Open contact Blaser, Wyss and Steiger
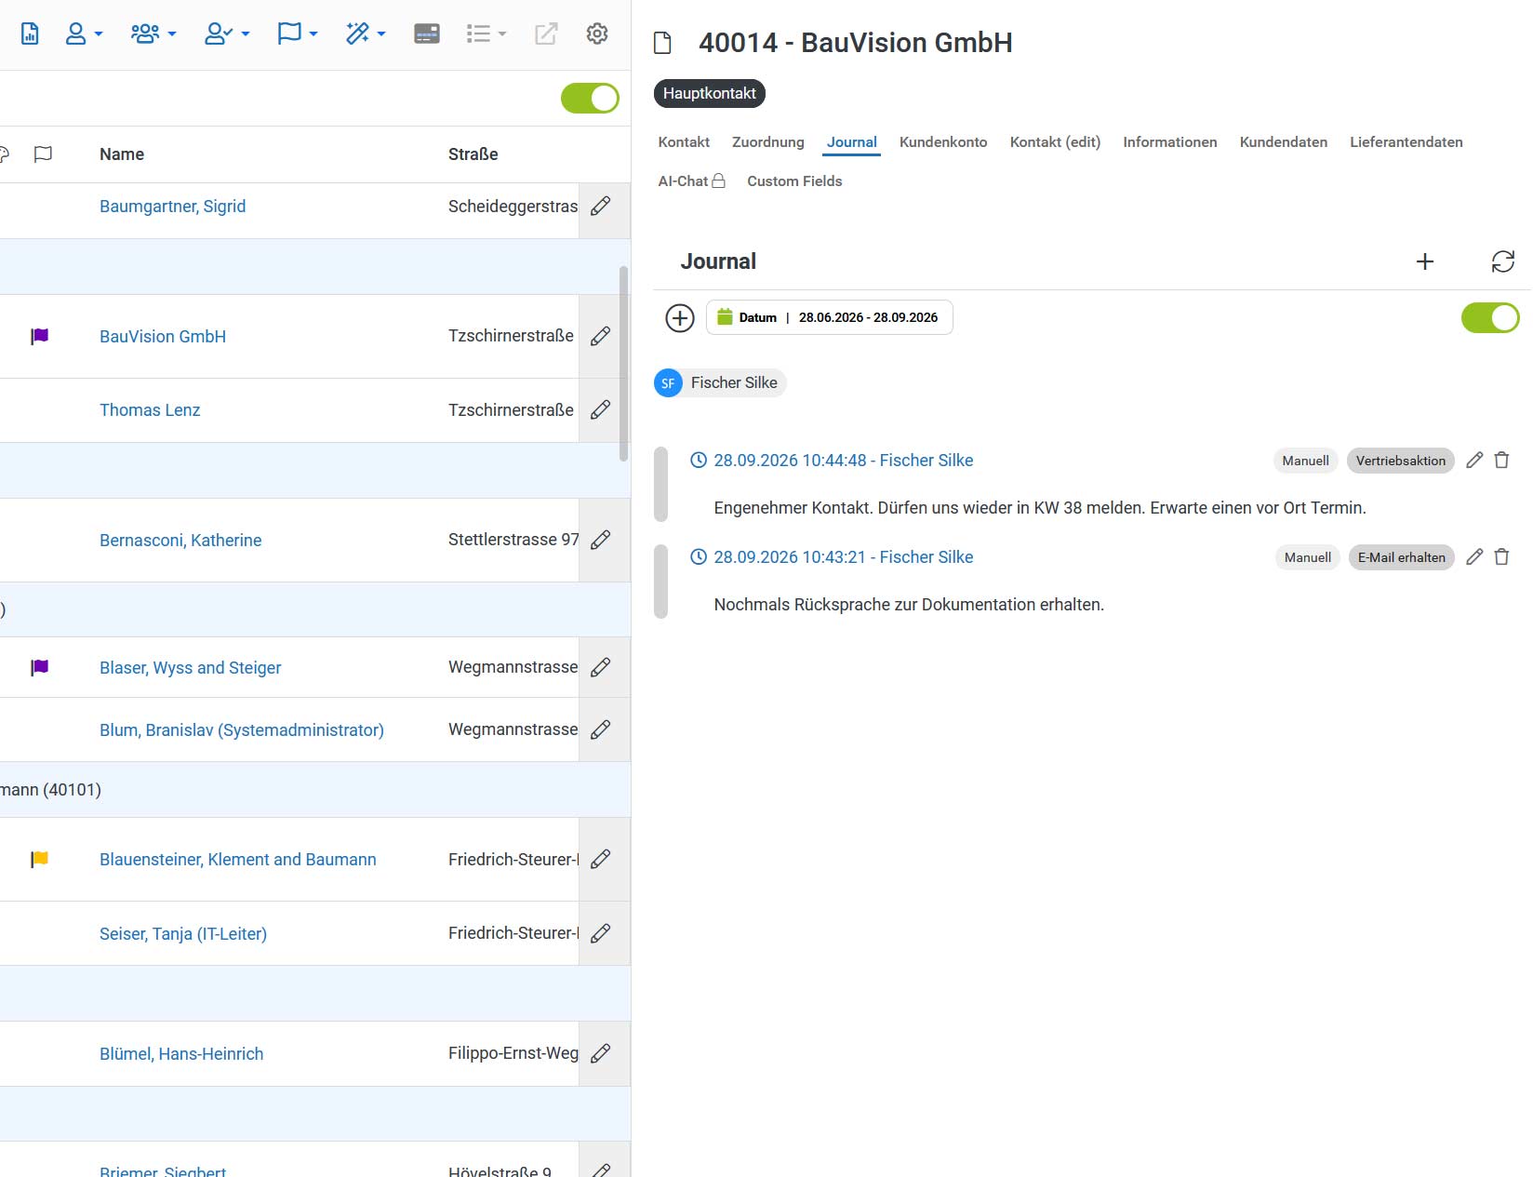This screenshot has height=1177, width=1533. point(190,667)
